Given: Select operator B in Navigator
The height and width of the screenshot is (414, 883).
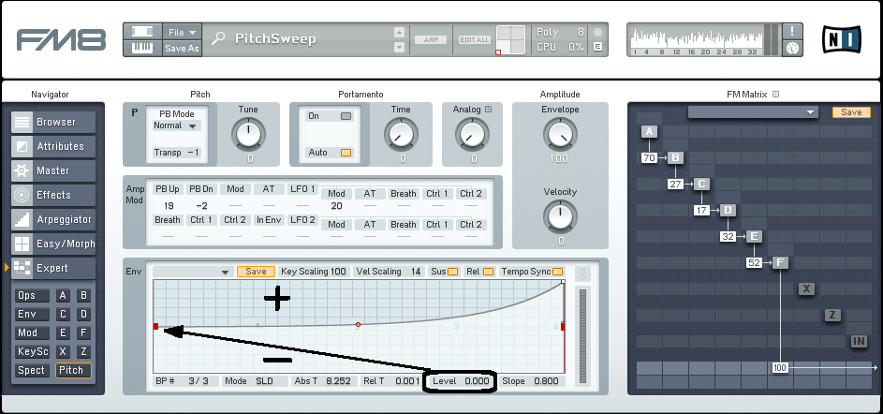Looking at the screenshot, I should (83, 296).
